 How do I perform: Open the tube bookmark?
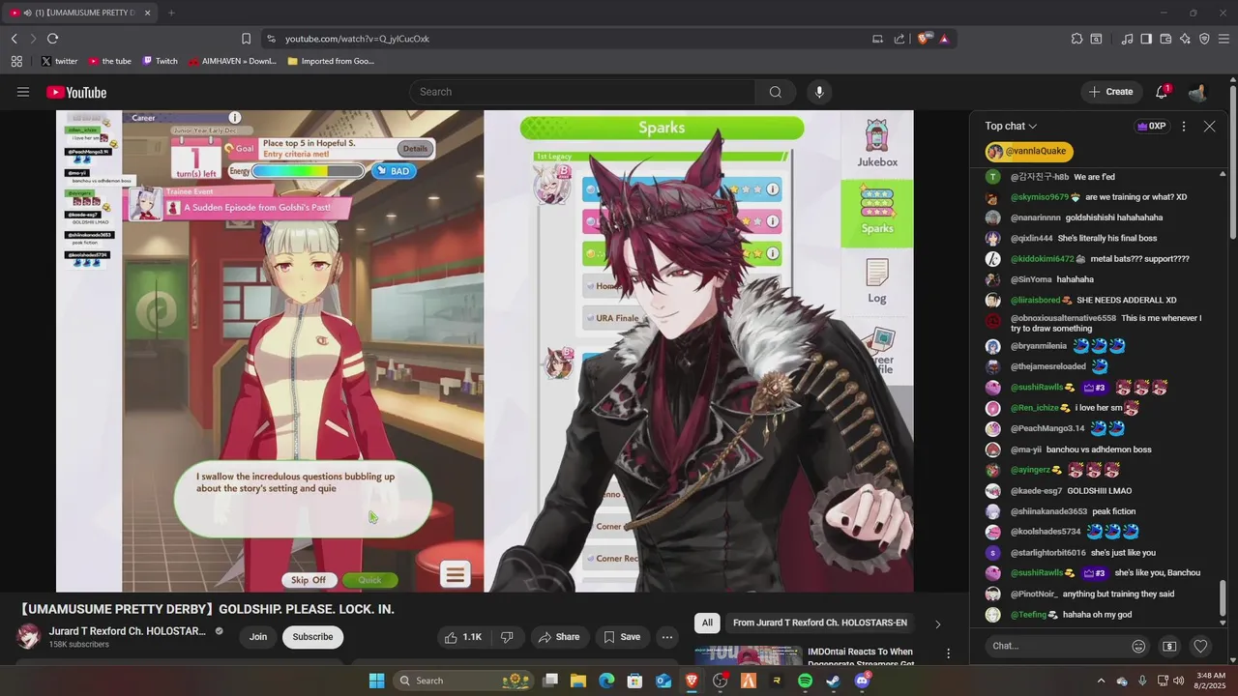point(109,61)
